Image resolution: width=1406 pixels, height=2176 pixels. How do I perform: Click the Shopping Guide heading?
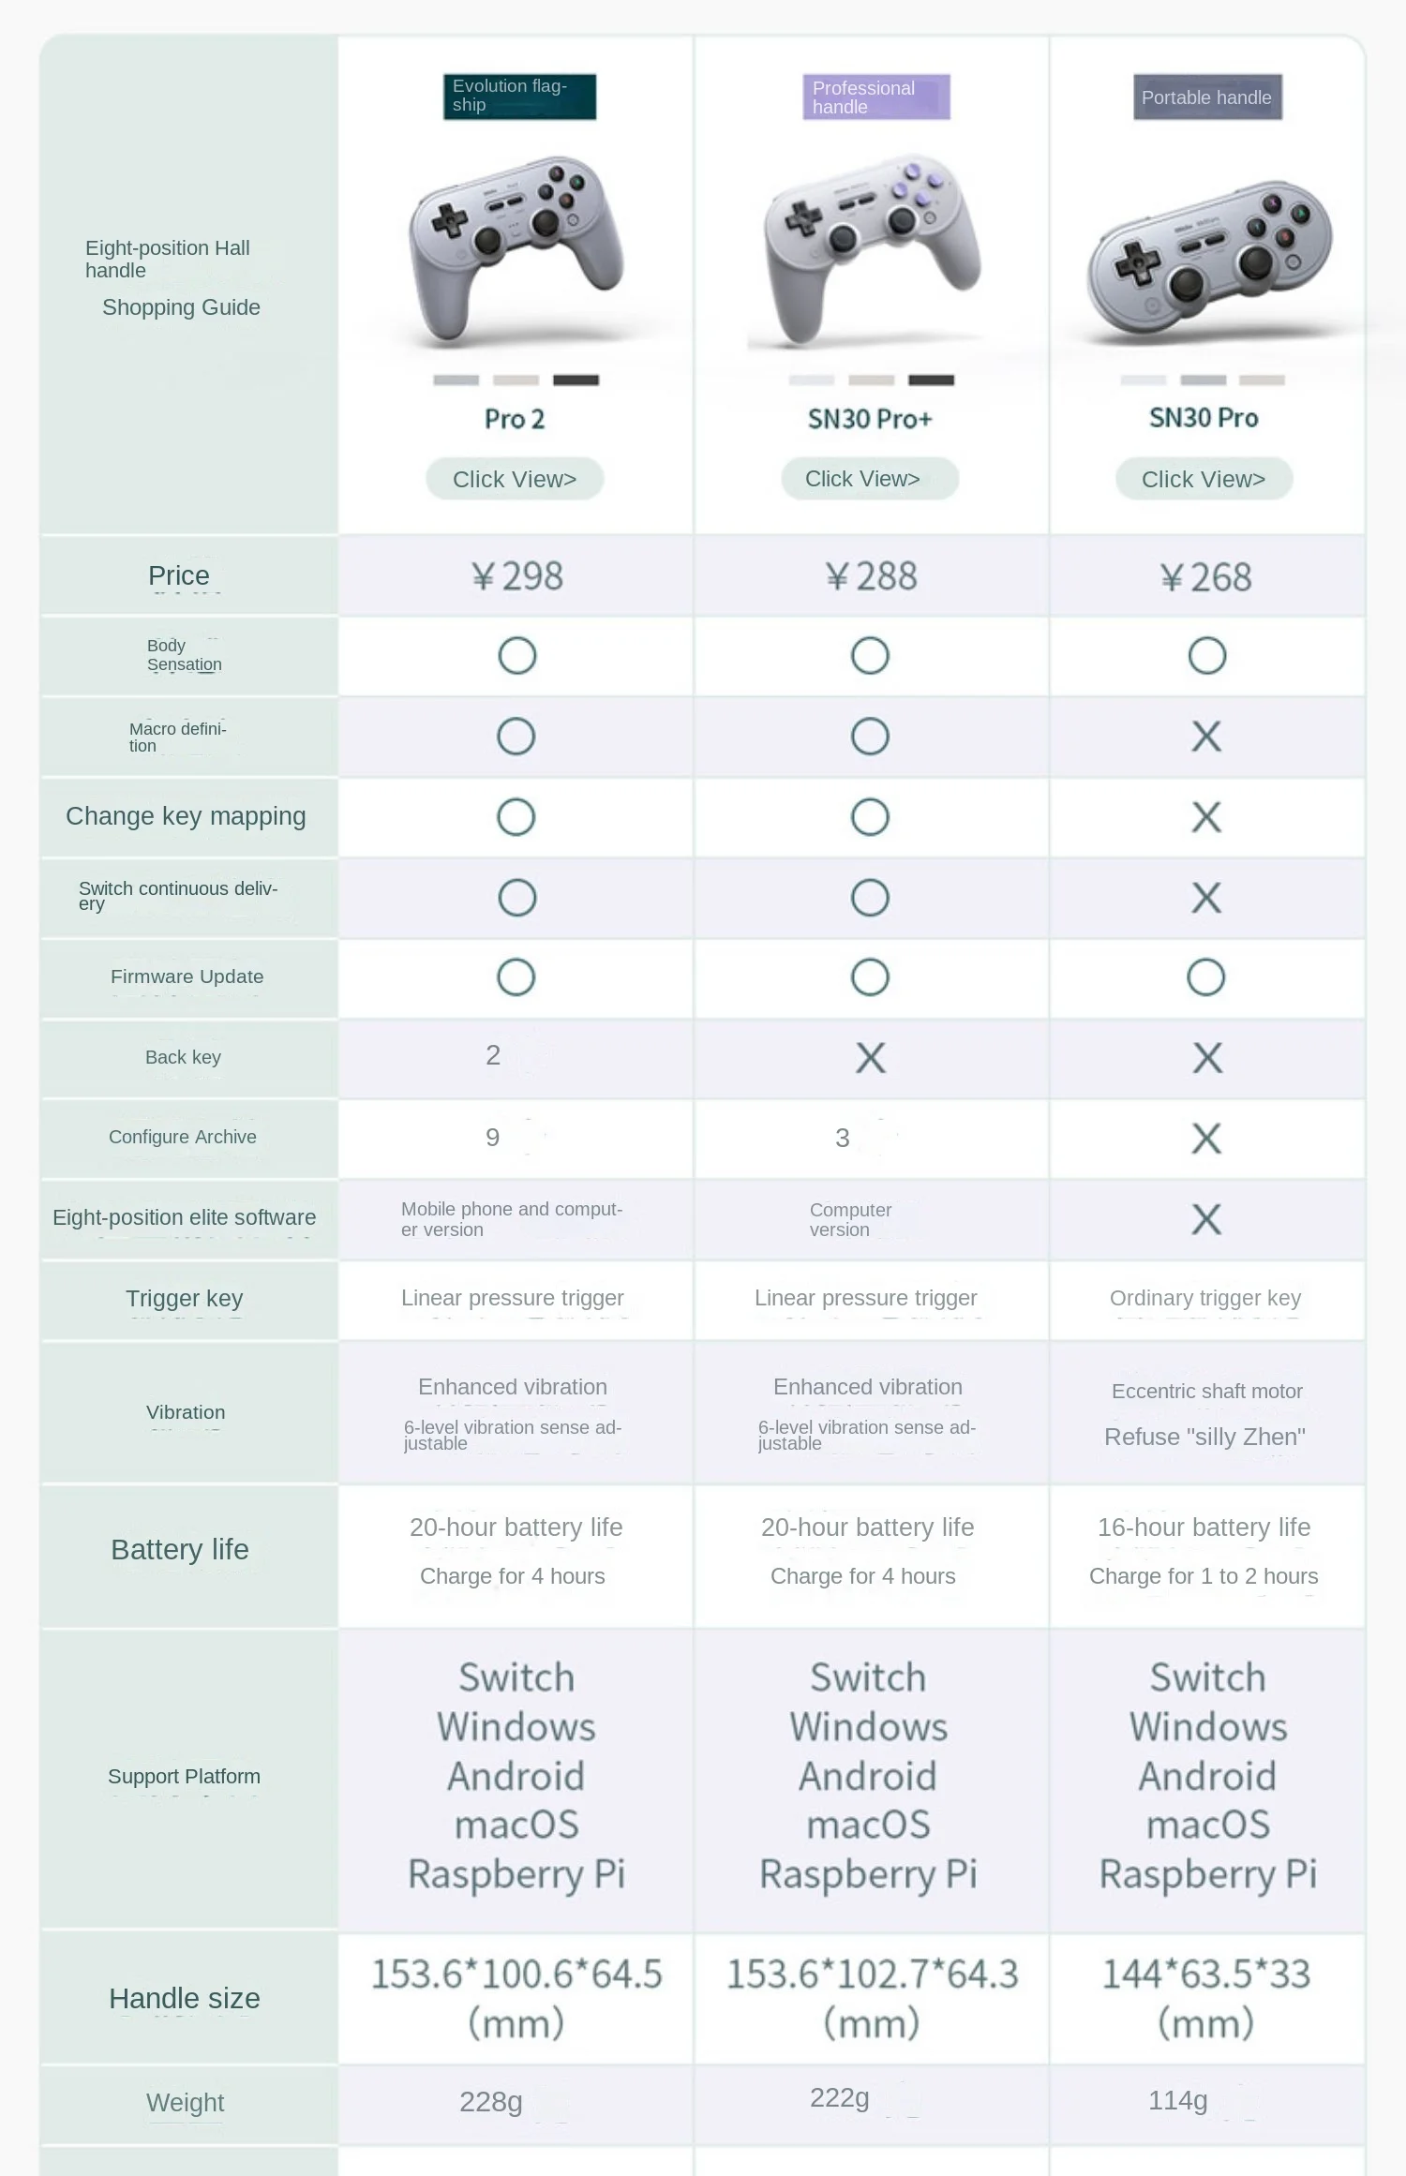point(181,307)
